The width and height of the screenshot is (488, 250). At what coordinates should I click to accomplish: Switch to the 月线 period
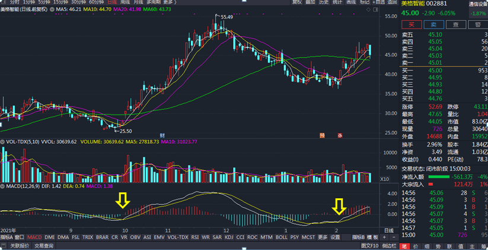pyautogui.click(x=138, y=2)
